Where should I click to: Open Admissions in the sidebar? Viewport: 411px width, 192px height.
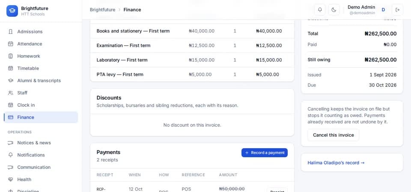[41, 32]
